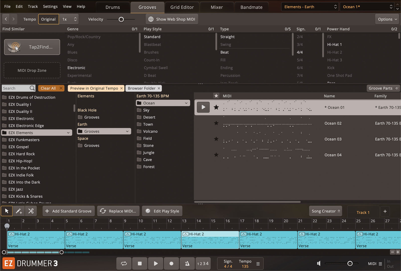This screenshot has height=271, width=401.
Task: Select the scissors cut tool
Action: [31, 211]
